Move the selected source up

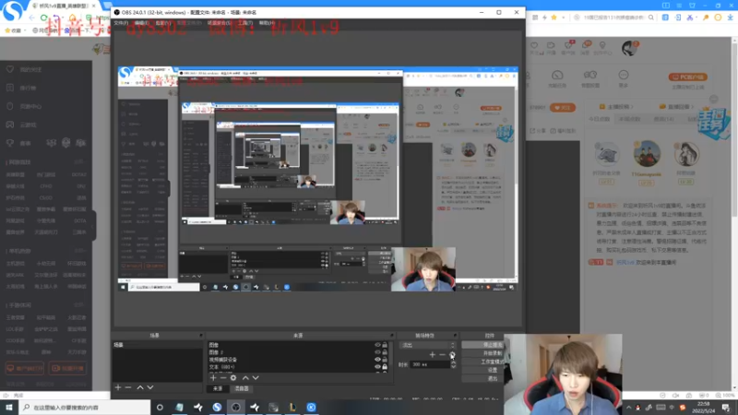click(245, 377)
